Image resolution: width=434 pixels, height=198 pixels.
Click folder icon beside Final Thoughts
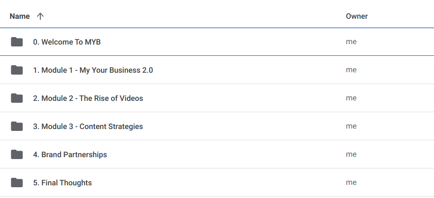point(17,183)
